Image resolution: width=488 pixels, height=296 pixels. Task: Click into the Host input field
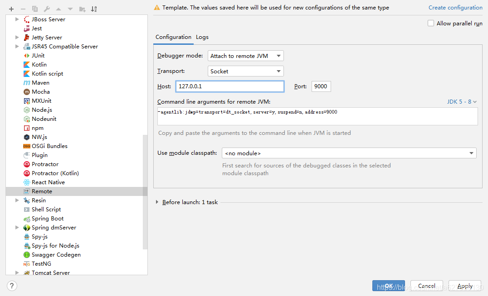click(229, 86)
